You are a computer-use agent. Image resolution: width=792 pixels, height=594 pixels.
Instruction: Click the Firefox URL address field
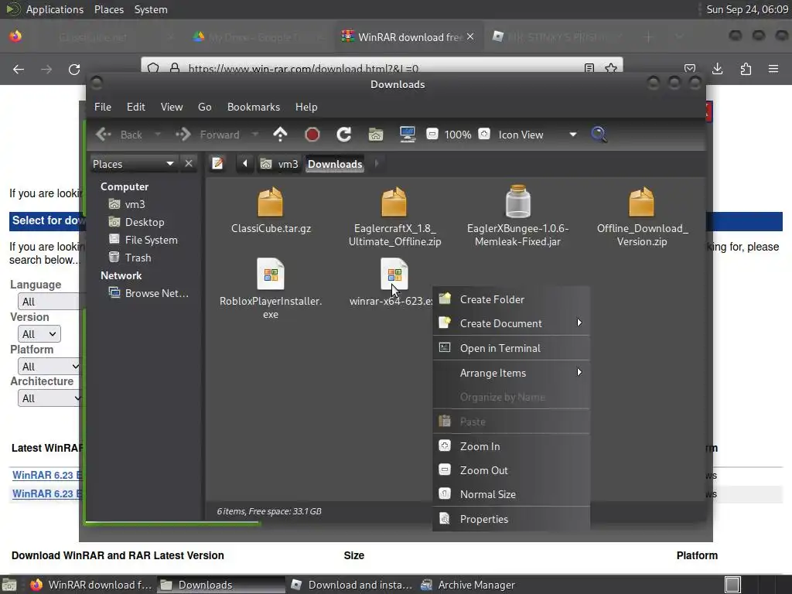(381, 68)
